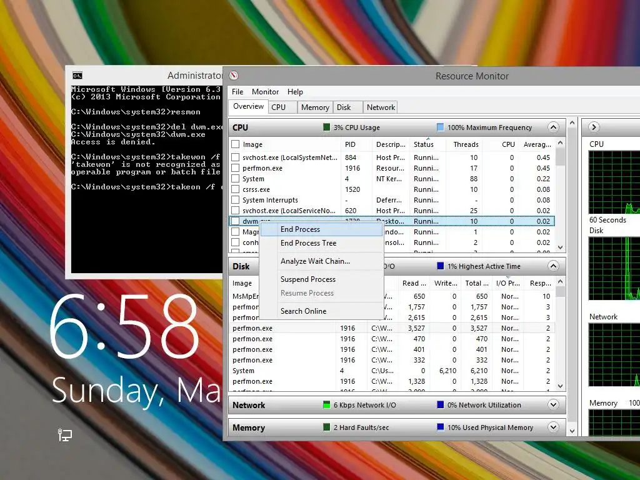Click Disk list scrollbar up arrow
The height and width of the screenshot is (480, 640).
560,282
